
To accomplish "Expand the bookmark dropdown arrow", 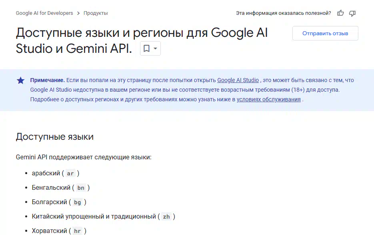I will 155,48.
